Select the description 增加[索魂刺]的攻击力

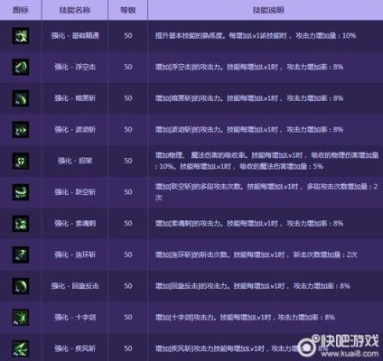[249, 223]
